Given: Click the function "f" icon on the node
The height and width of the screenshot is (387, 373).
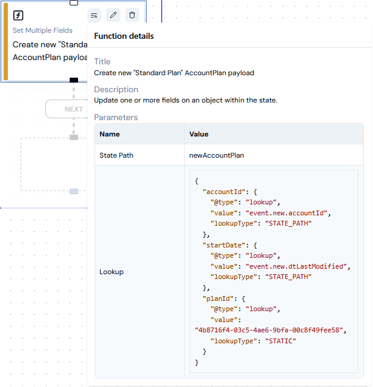Looking at the screenshot, I should [18, 15].
